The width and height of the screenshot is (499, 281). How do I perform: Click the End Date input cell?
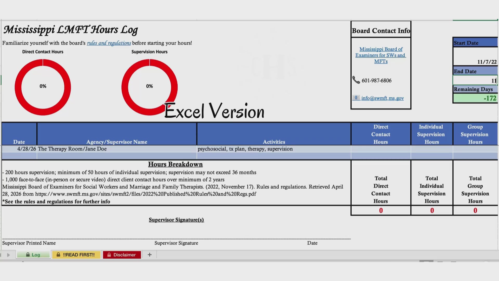pos(475,80)
